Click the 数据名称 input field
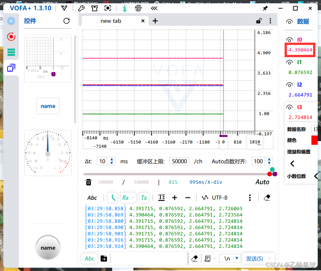 [315, 129]
